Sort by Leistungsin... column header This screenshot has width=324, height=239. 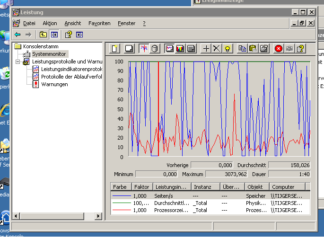[172, 187]
